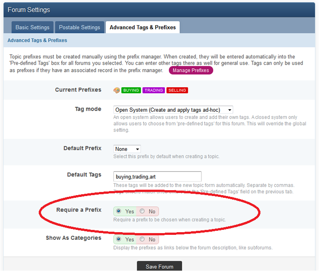This screenshot has height=271, width=319.
Task: Click the Show As Categories label
Action: (73, 238)
